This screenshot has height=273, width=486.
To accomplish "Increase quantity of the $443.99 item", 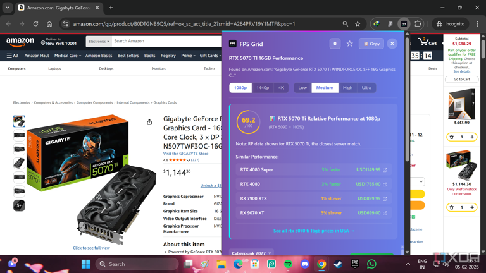I will 472,136.
